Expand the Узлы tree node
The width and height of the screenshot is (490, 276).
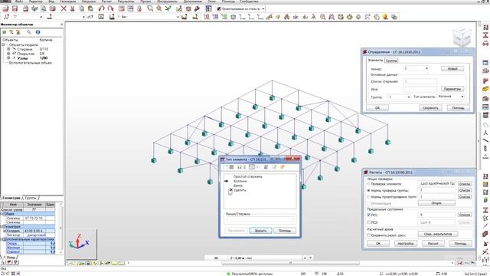[x=8, y=58]
